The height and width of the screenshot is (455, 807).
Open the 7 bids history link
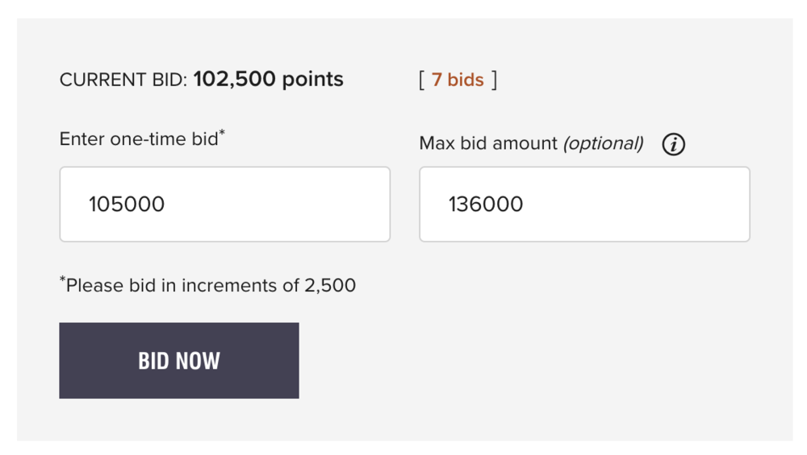(458, 80)
